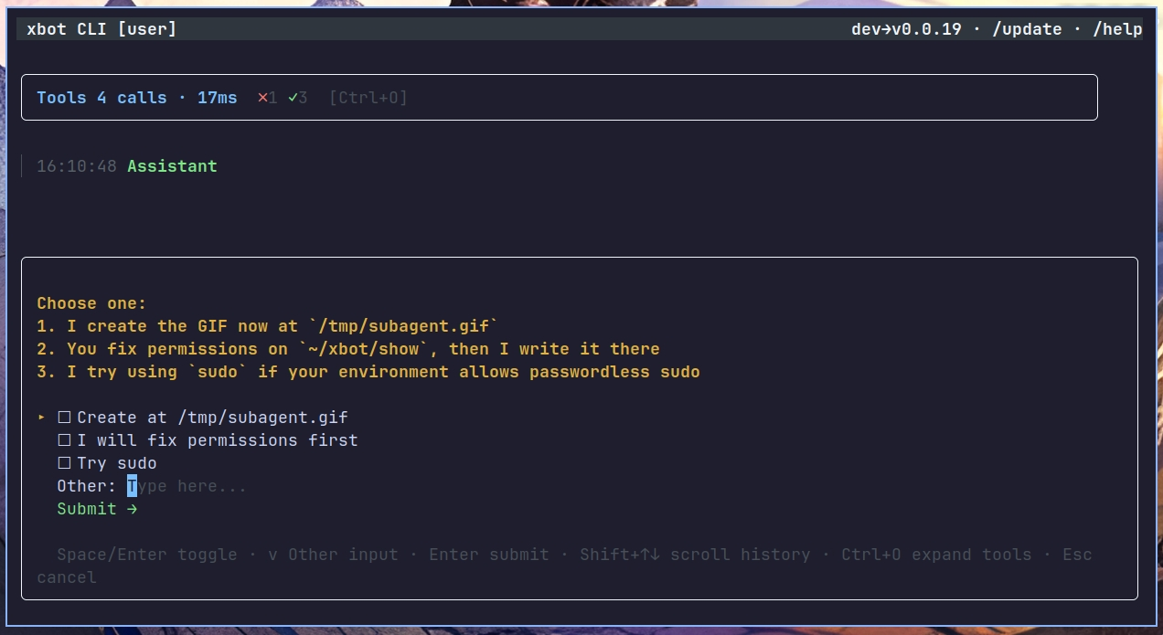This screenshot has height=635, width=1163.
Task: Click the 'Esc cancel' hint text
Action: pyautogui.click(x=1076, y=555)
